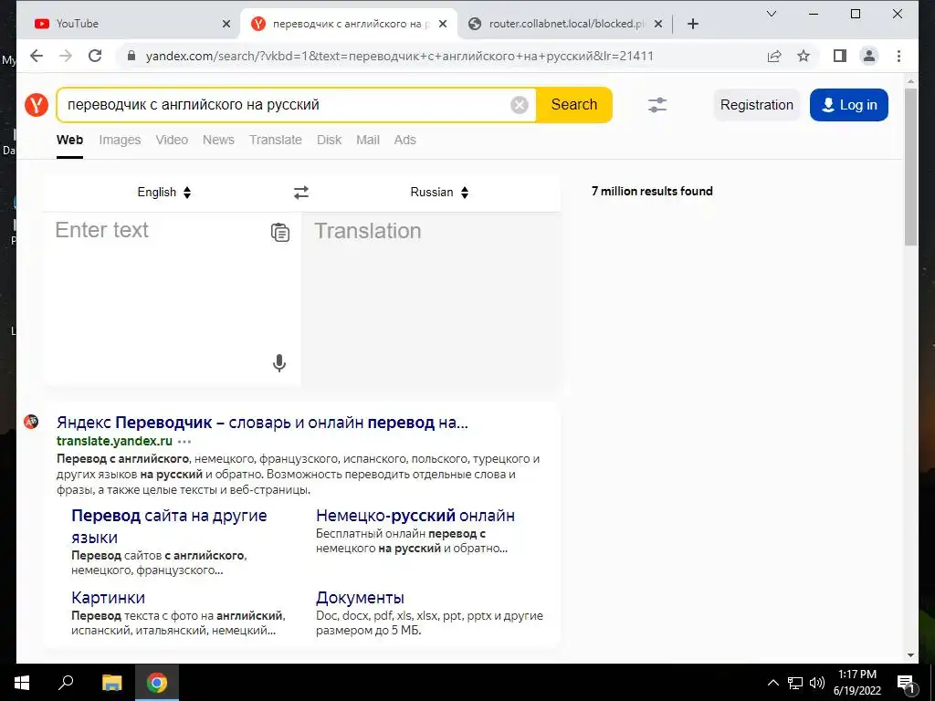Bookmark this page with the star
This screenshot has height=701, width=935.
click(x=804, y=56)
